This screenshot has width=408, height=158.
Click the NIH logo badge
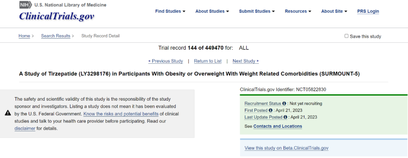(x=25, y=5)
